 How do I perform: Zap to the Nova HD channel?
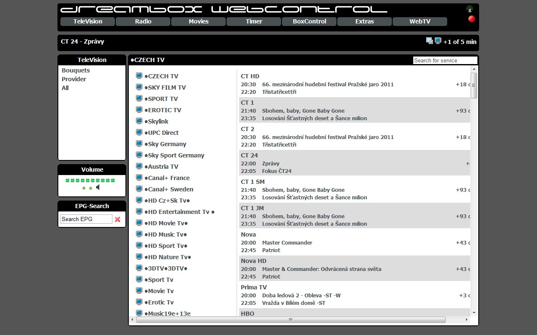(253, 261)
